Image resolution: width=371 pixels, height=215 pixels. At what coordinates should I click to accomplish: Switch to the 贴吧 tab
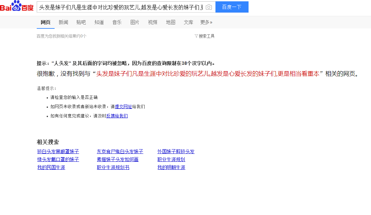pyautogui.click(x=81, y=22)
